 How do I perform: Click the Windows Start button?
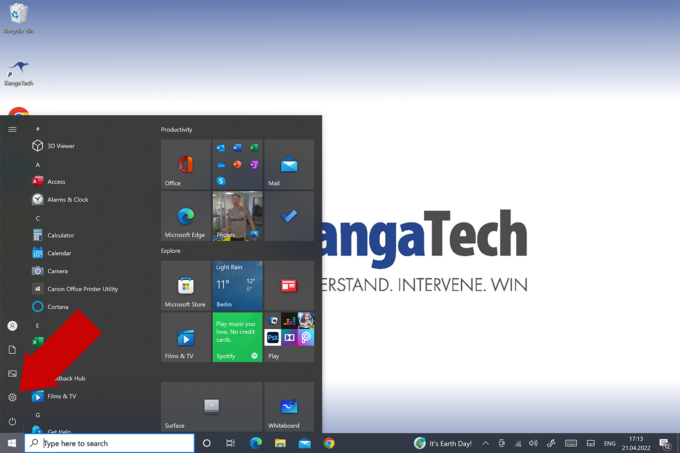pyautogui.click(x=12, y=443)
